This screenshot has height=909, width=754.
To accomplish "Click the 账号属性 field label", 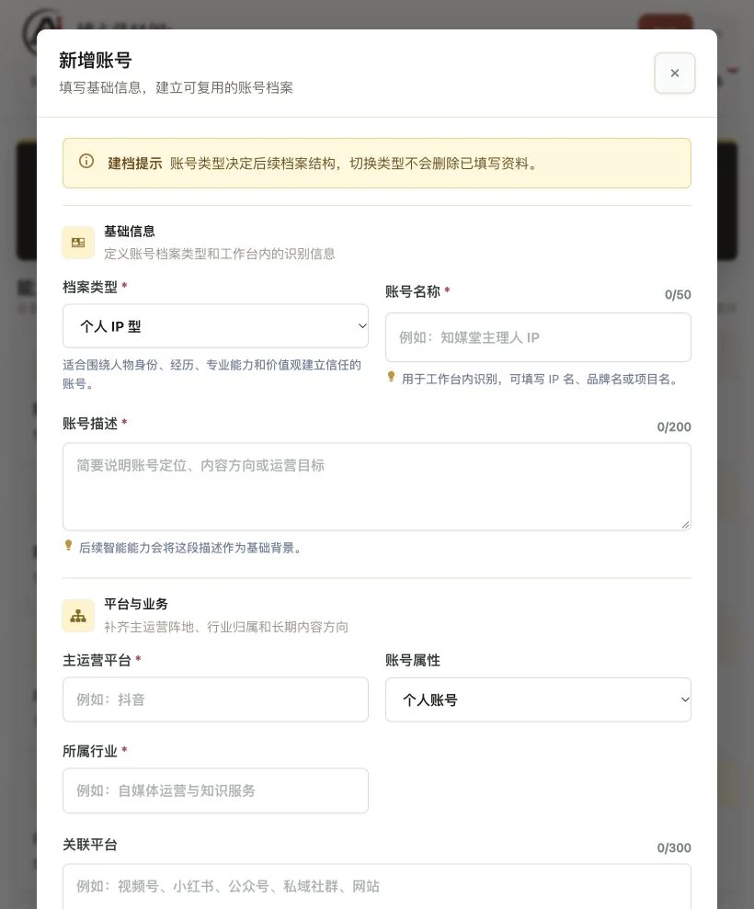I will pos(412,660).
